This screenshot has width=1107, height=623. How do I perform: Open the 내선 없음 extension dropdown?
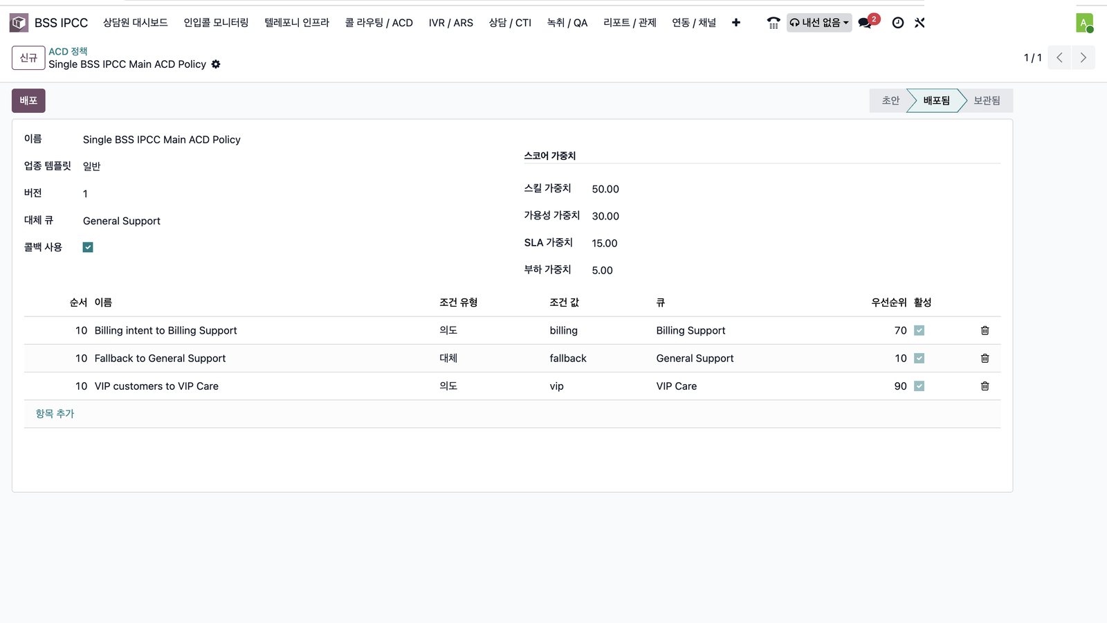(x=818, y=23)
